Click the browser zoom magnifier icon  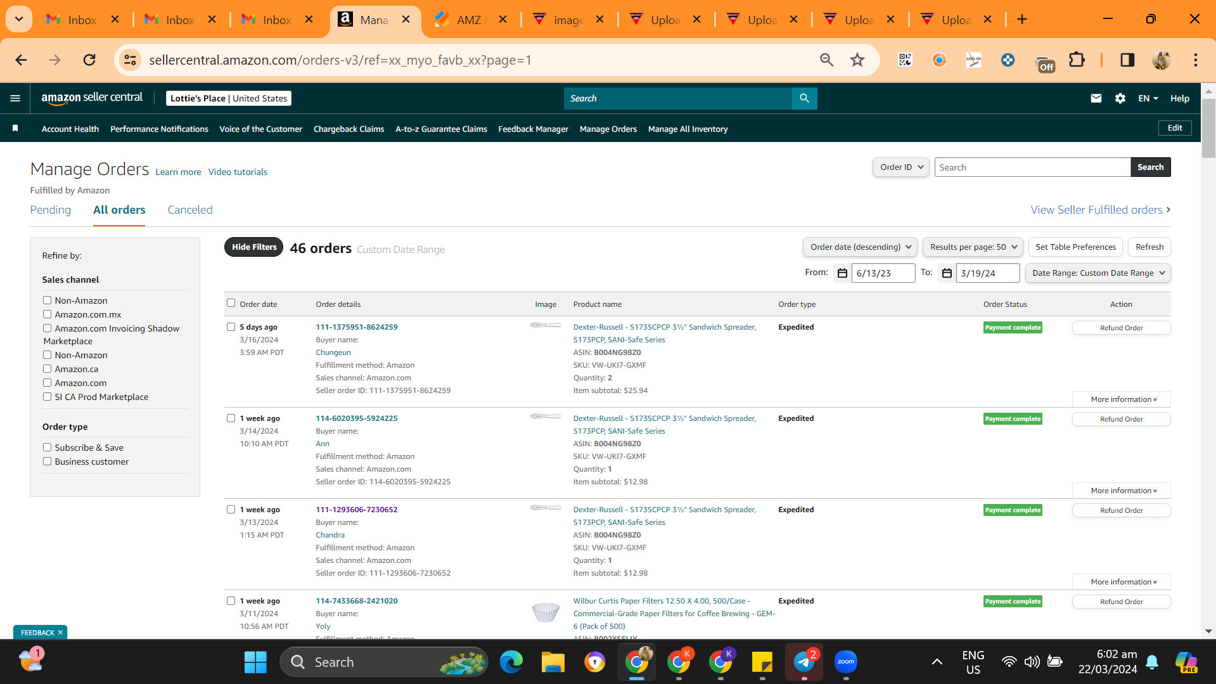click(826, 60)
